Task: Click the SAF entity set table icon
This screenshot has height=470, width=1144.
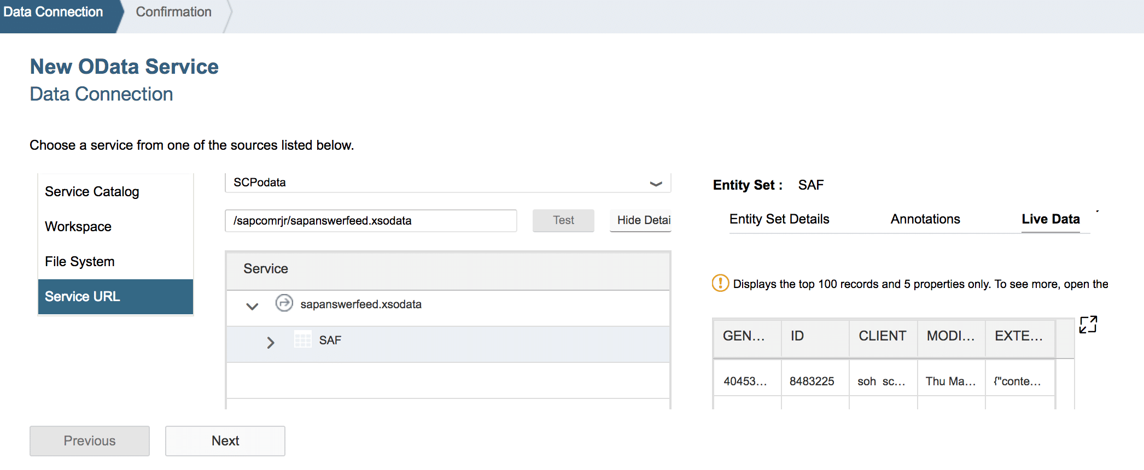Action: point(302,339)
